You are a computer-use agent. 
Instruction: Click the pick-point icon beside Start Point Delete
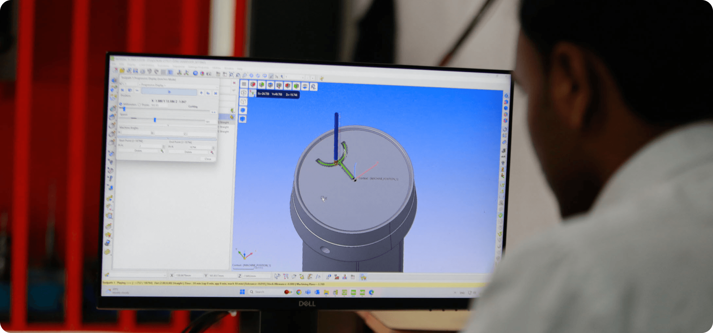pos(162,151)
